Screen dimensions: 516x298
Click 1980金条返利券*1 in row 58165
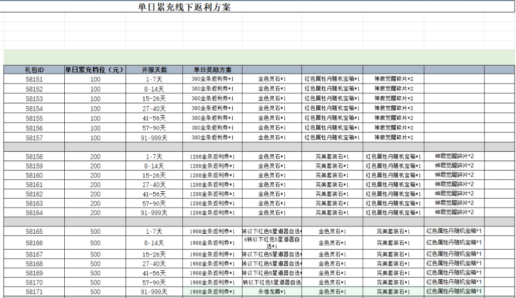click(213, 232)
